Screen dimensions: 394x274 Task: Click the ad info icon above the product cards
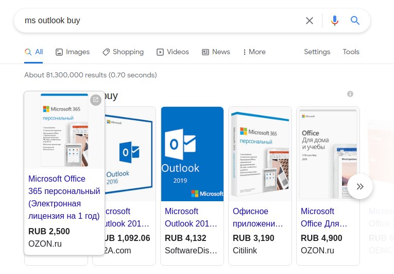coord(350,94)
